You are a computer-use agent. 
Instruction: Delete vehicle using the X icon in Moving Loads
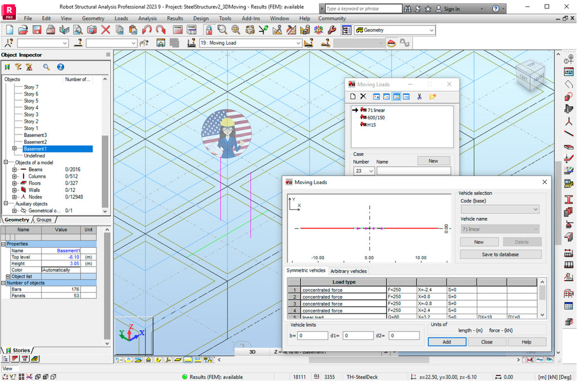(x=363, y=96)
